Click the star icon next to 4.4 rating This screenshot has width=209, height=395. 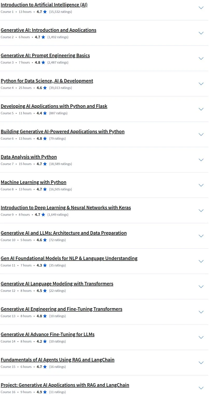45,113
